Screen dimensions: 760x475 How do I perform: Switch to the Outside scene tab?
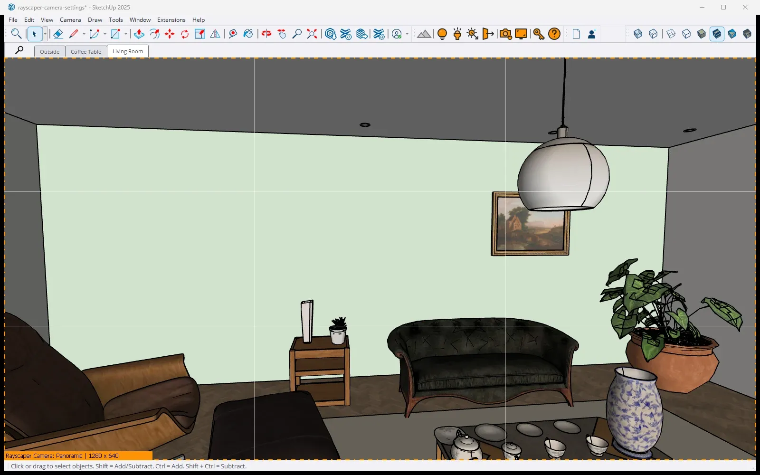pyautogui.click(x=50, y=51)
